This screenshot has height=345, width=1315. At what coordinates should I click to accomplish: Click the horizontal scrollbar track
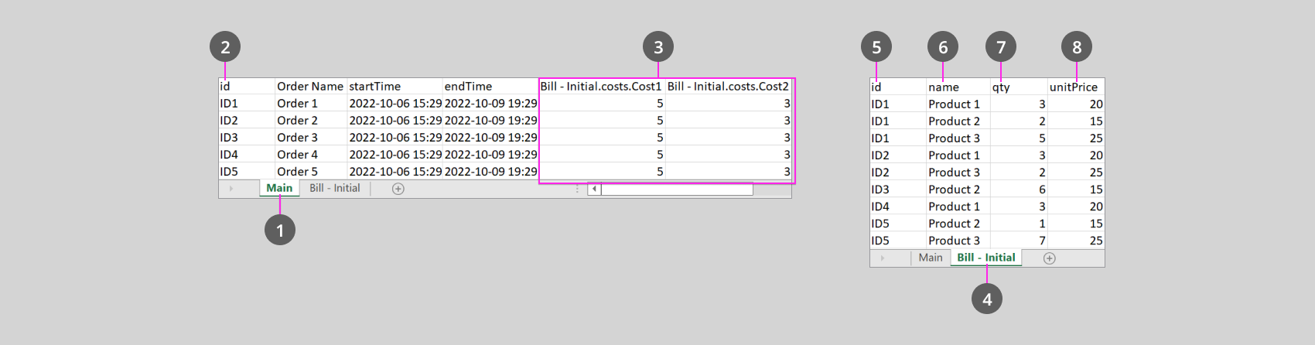[677, 189]
